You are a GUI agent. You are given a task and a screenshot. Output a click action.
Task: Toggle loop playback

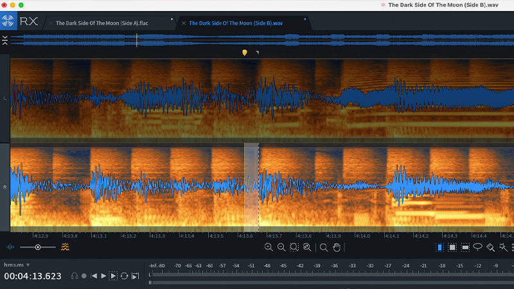pos(124,276)
